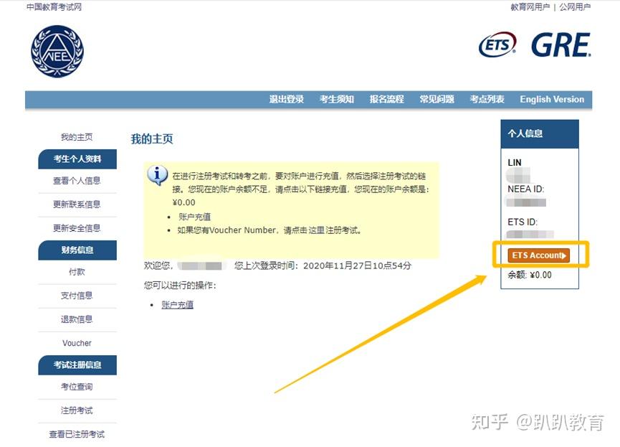The height and width of the screenshot is (447, 620).
Task: Select 退出登录 in the navigation bar
Action: [x=286, y=100]
